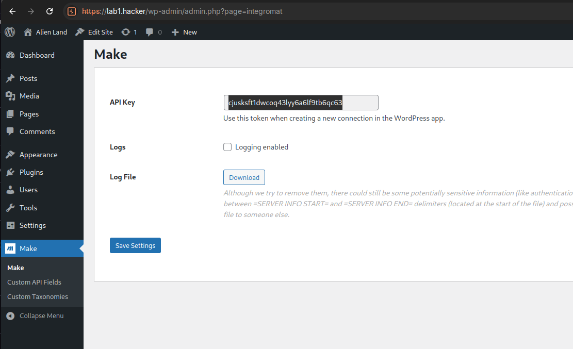
Task: Click the browser back arrow
Action: (x=12, y=11)
